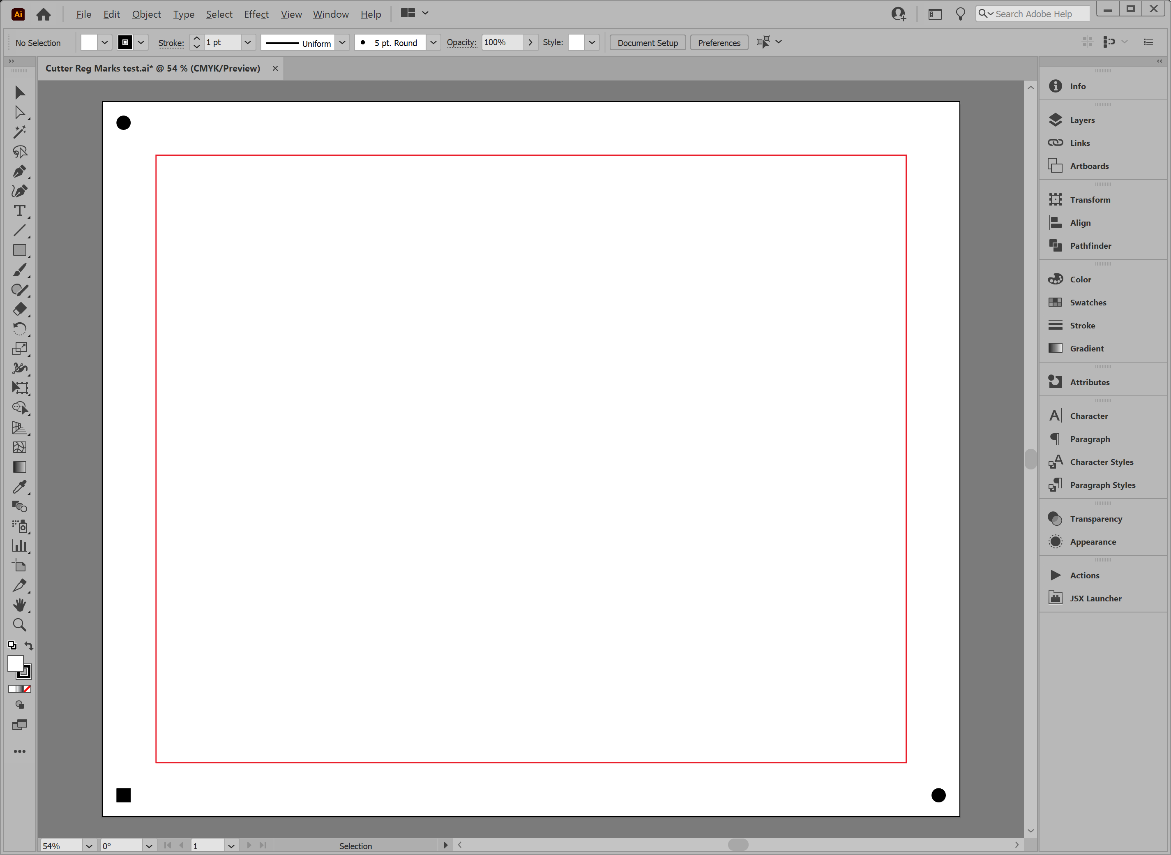Image resolution: width=1171 pixels, height=855 pixels.
Task: Choose the Eraser tool
Action: pos(20,309)
